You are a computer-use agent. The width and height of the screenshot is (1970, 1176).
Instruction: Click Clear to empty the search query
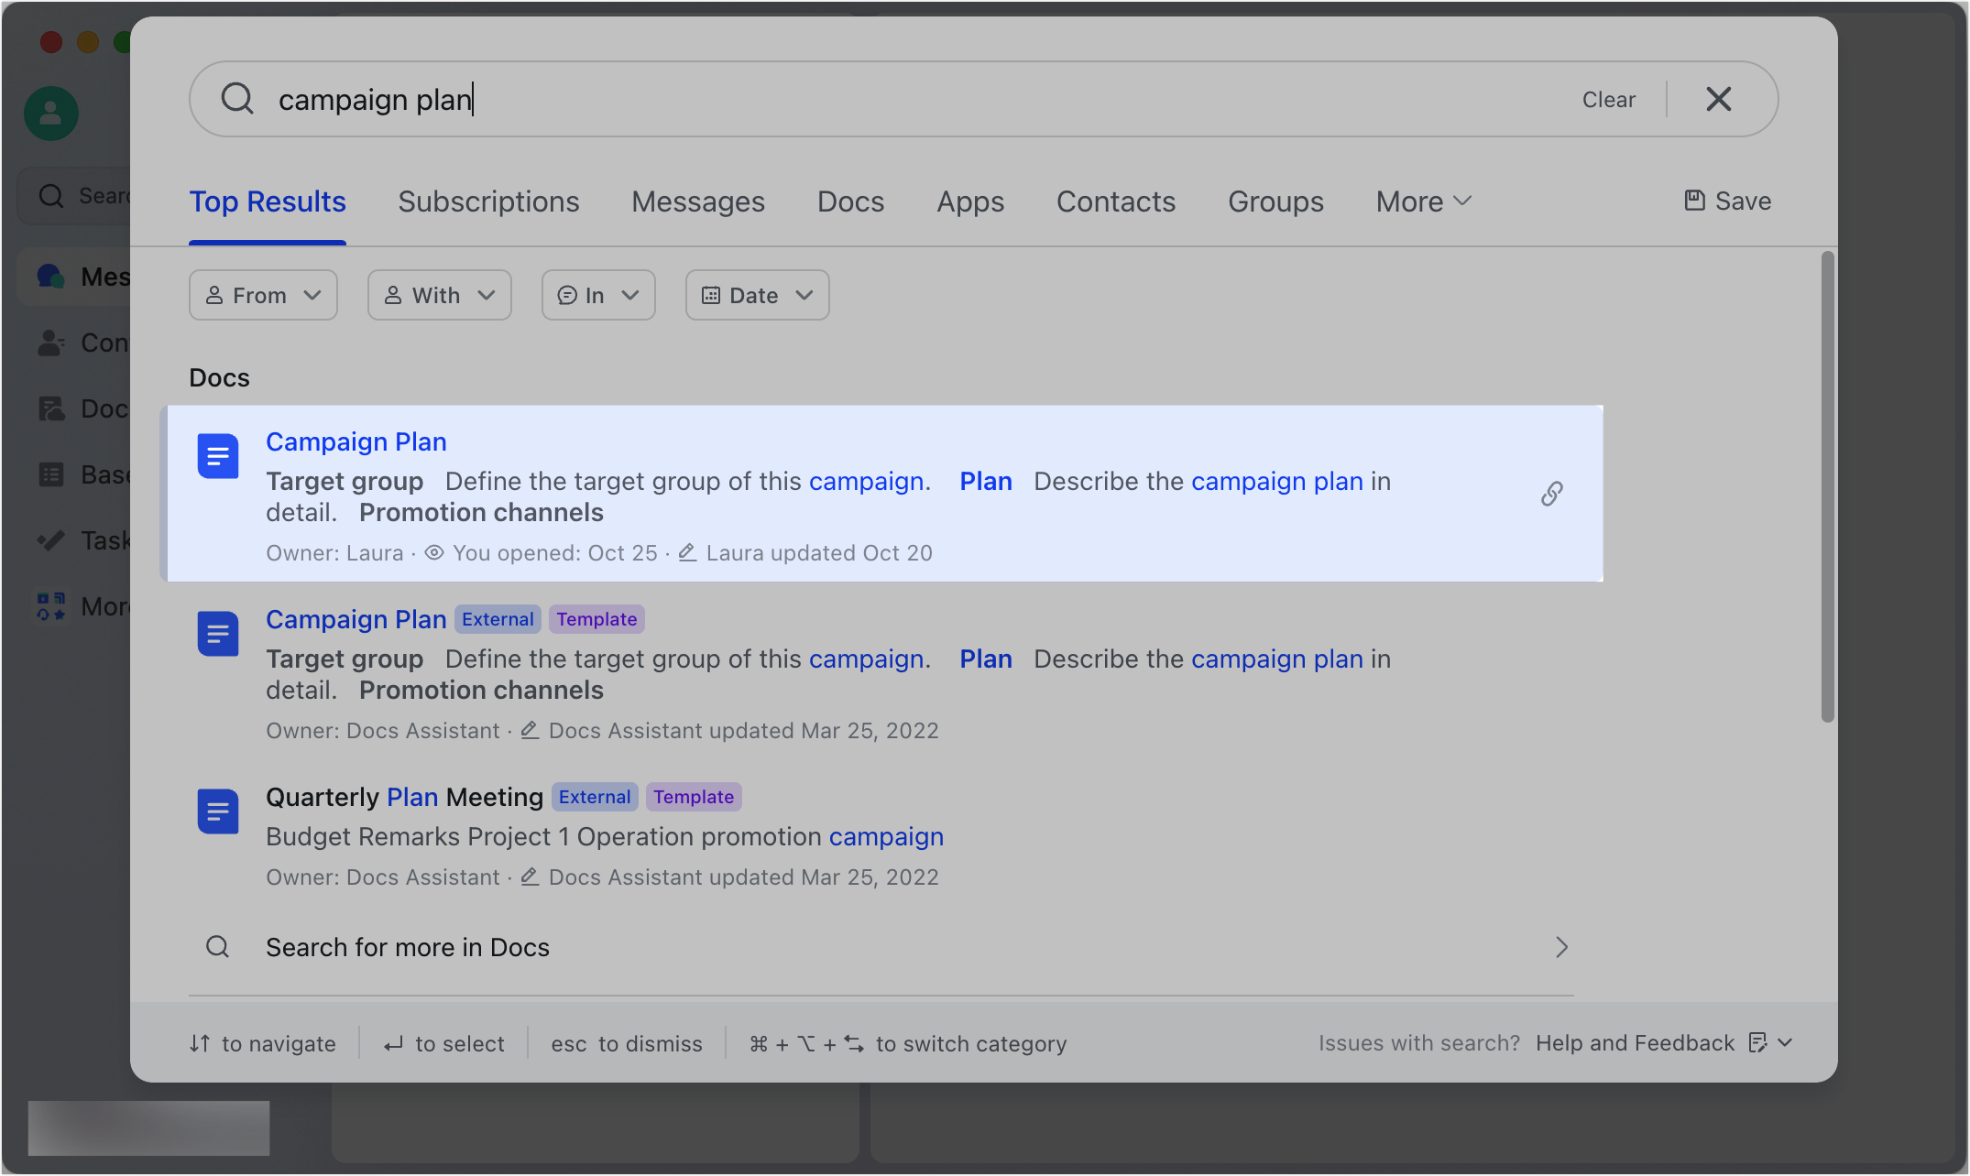(1608, 99)
